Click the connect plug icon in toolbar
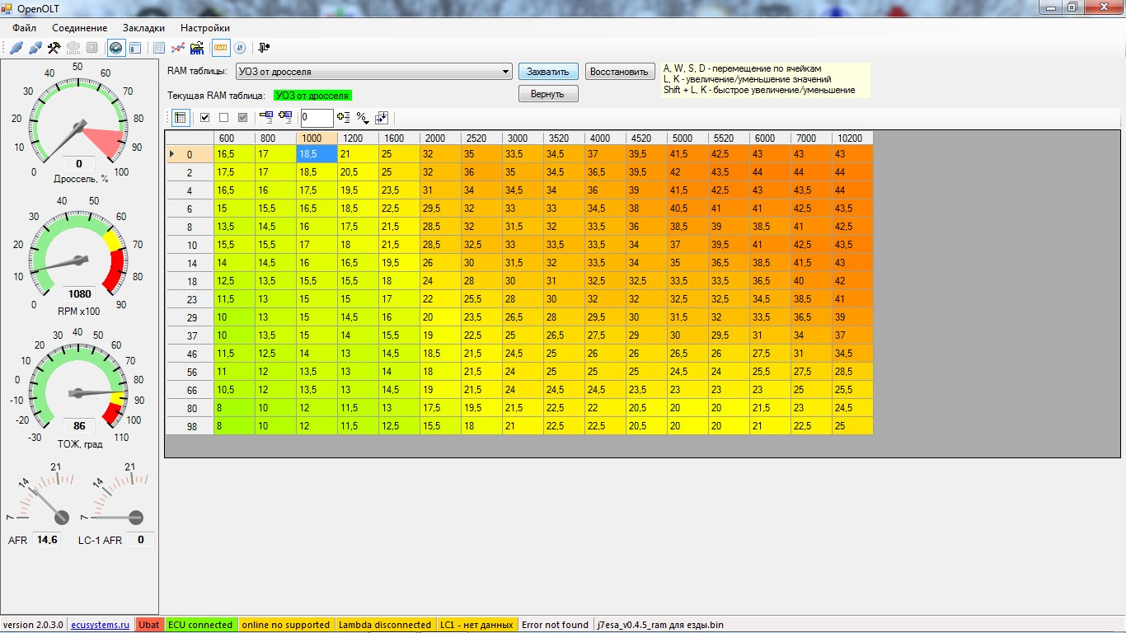The height and width of the screenshot is (633, 1126). (16, 48)
